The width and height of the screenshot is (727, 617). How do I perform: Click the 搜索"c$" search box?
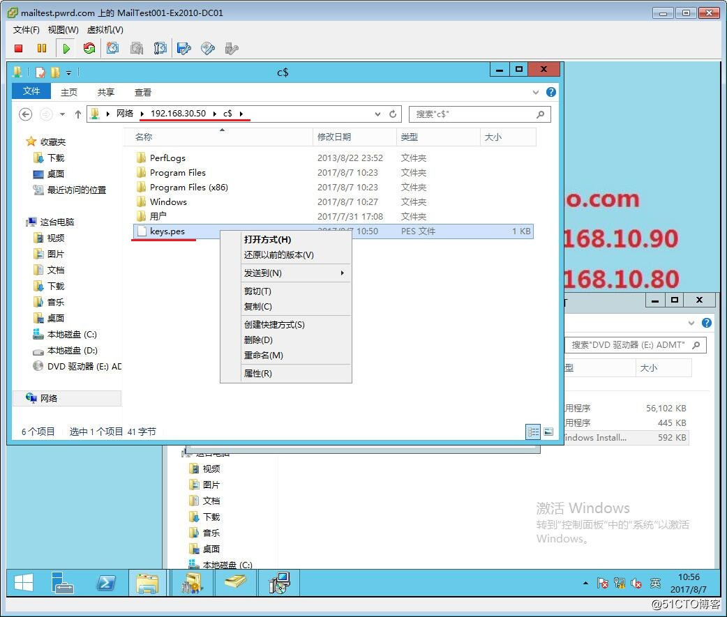480,114
